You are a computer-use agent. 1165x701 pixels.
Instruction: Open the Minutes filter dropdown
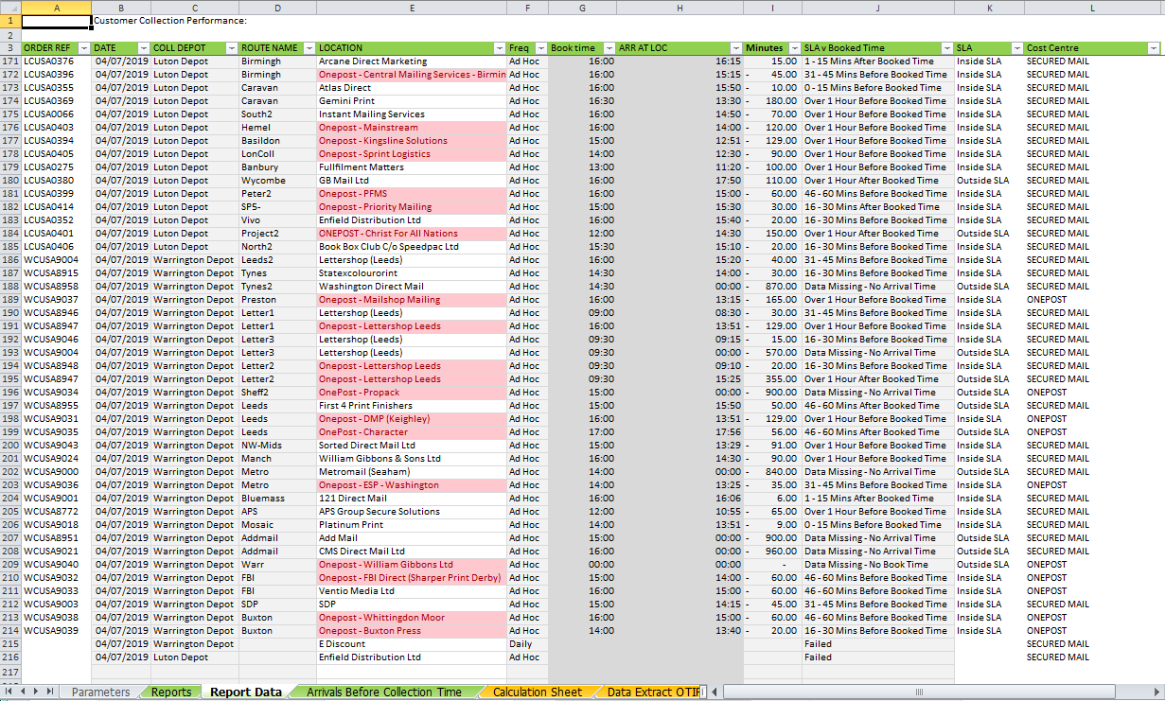(x=794, y=48)
